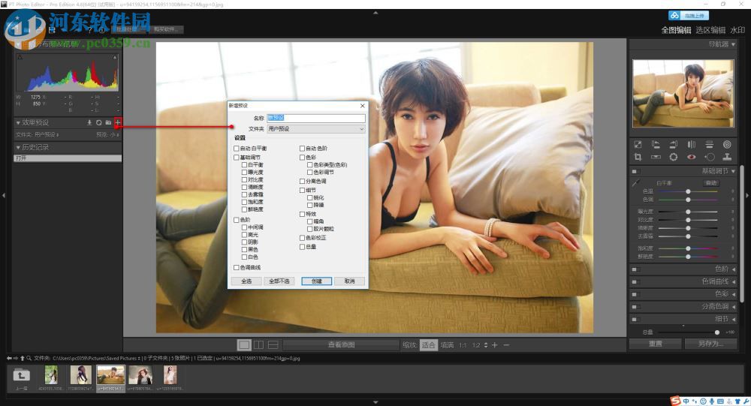
Task: Click the 取消 button in dialog
Action: [350, 281]
